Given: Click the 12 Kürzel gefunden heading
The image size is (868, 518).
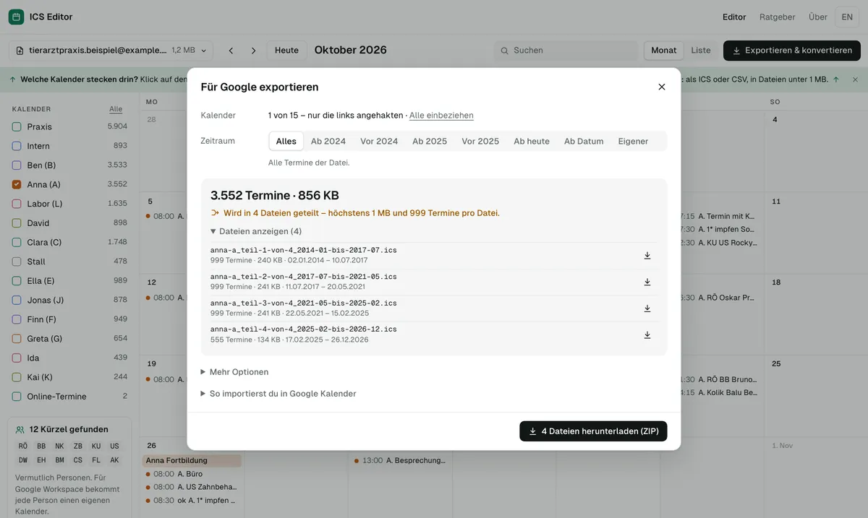Looking at the screenshot, I should 69,429.
